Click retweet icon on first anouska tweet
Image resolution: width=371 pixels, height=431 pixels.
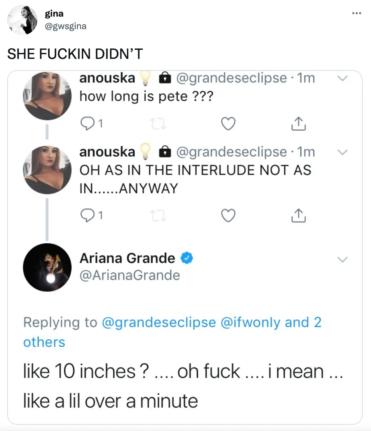tap(158, 124)
